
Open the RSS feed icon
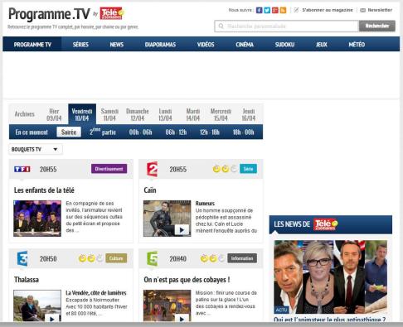(x=283, y=10)
